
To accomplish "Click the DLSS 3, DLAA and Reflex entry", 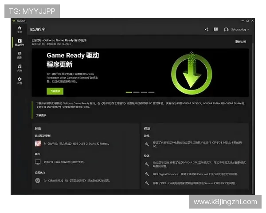I will click(77, 144).
